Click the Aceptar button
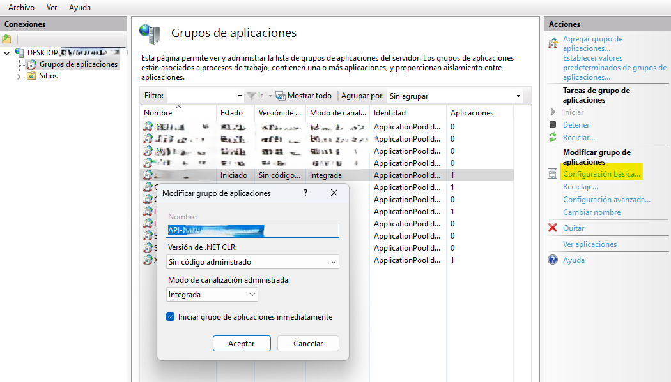 click(242, 343)
